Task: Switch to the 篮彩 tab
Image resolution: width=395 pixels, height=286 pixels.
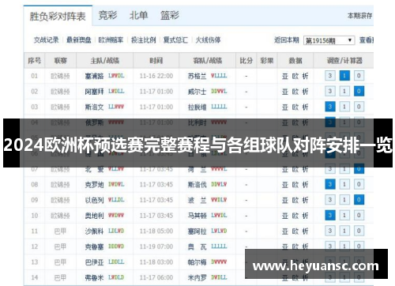Action: pyautogui.click(x=170, y=15)
